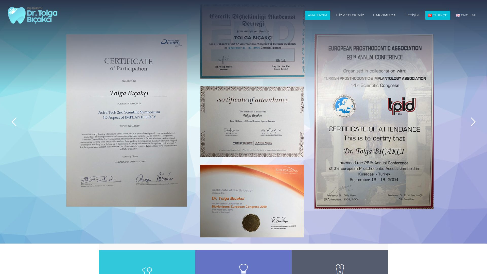View the European Prosthodontic Association certificate
Viewport: 487px width, 274px height.
[x=374, y=122]
